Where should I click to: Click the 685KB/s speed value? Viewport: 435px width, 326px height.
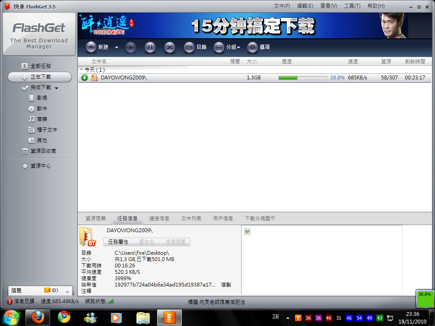(x=357, y=78)
